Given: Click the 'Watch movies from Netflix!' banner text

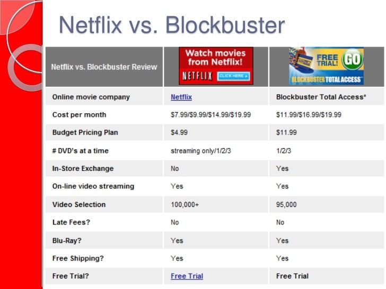Looking at the screenshot, I should [x=216, y=58].
